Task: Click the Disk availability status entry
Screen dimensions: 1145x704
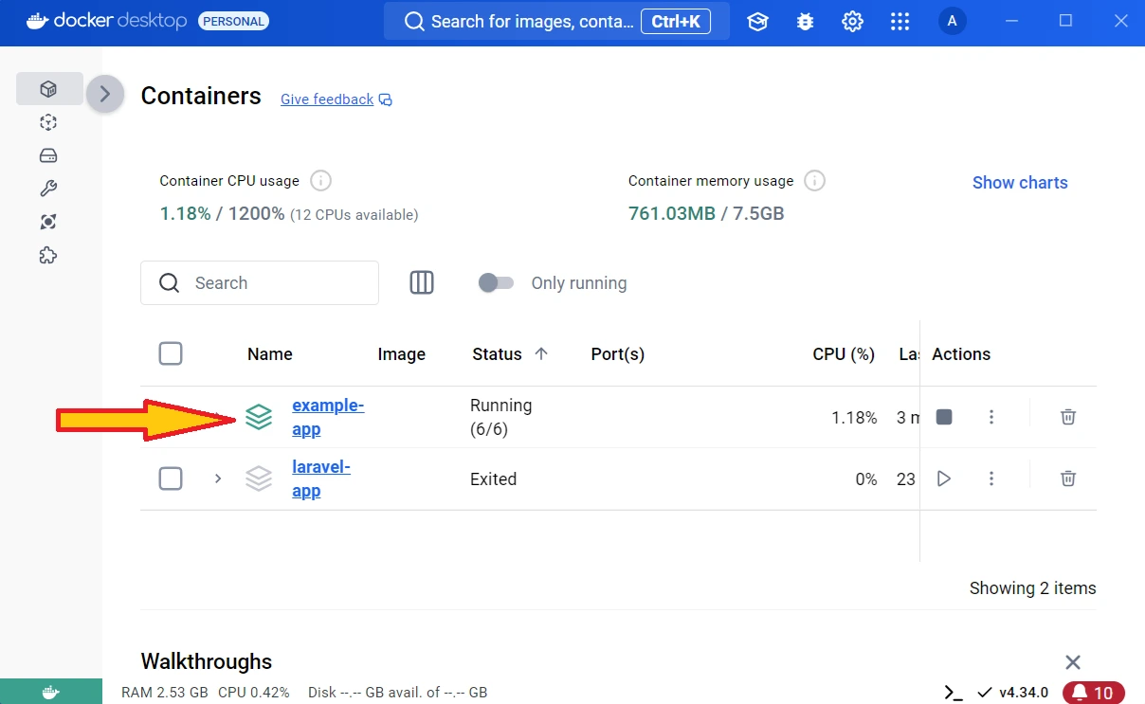Action: pos(398,693)
